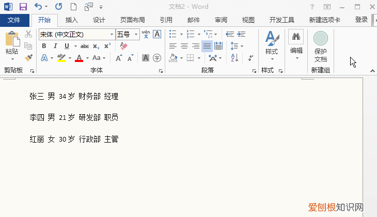Create a new blank document icon
The height and width of the screenshot is (217, 377).
[x=73, y=7]
